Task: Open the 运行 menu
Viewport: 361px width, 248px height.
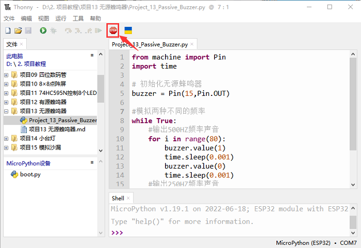Action: pos(61,18)
